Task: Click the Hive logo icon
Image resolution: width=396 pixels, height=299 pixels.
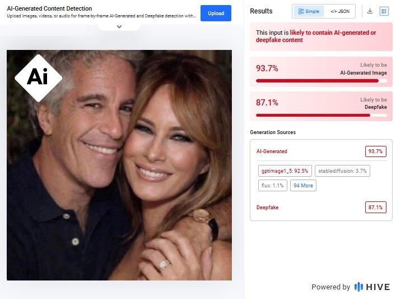Action: pos(358,287)
